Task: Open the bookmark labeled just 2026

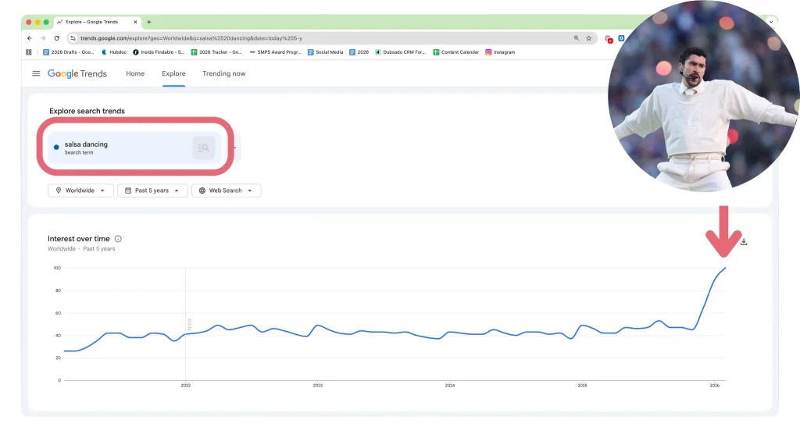Action: point(359,52)
